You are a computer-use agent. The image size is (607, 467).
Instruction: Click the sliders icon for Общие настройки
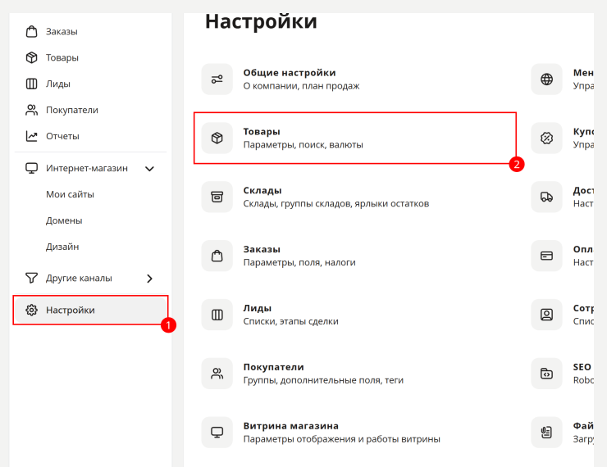[217, 79]
